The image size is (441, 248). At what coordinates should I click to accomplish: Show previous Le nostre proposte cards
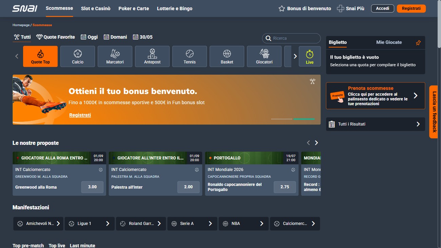click(308, 143)
